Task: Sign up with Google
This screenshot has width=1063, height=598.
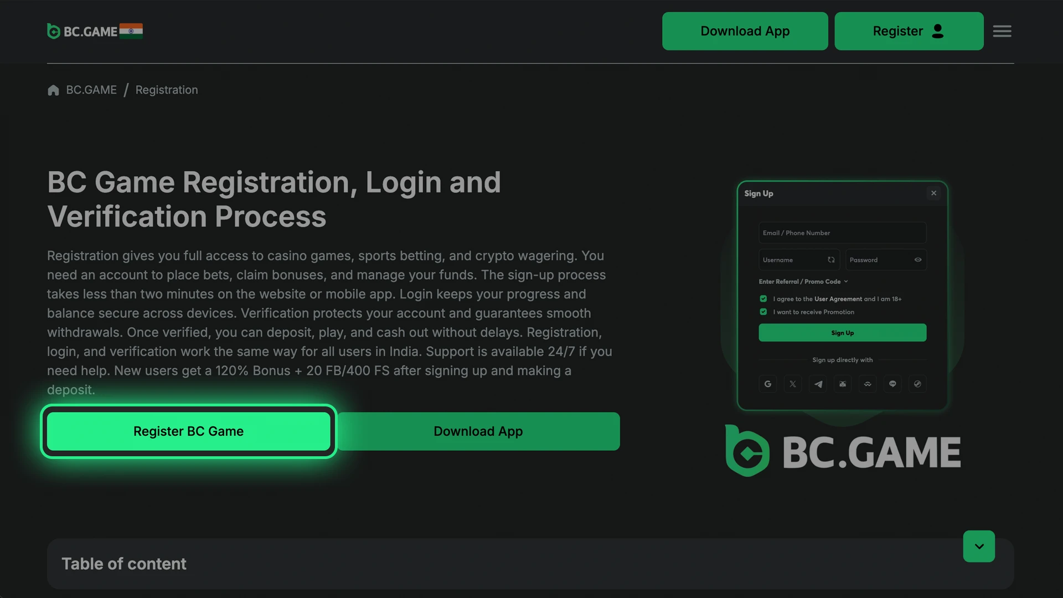Action: 768,384
